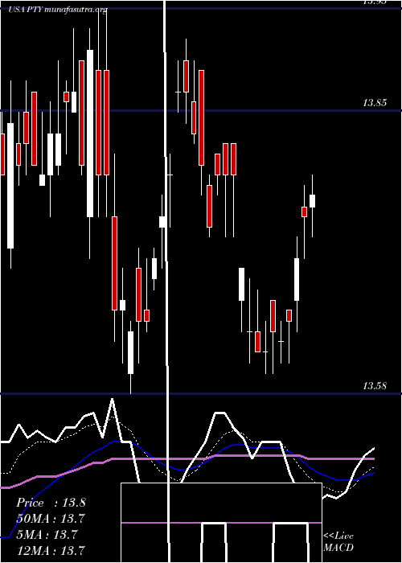Click the 12MA : 13.7 readout
Screen dimensions: 402x563
51,550
